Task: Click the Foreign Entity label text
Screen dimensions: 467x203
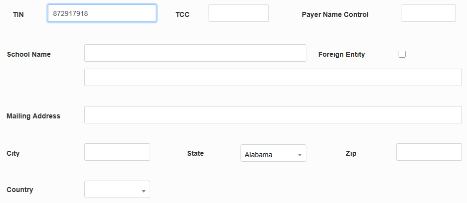Action: click(341, 54)
